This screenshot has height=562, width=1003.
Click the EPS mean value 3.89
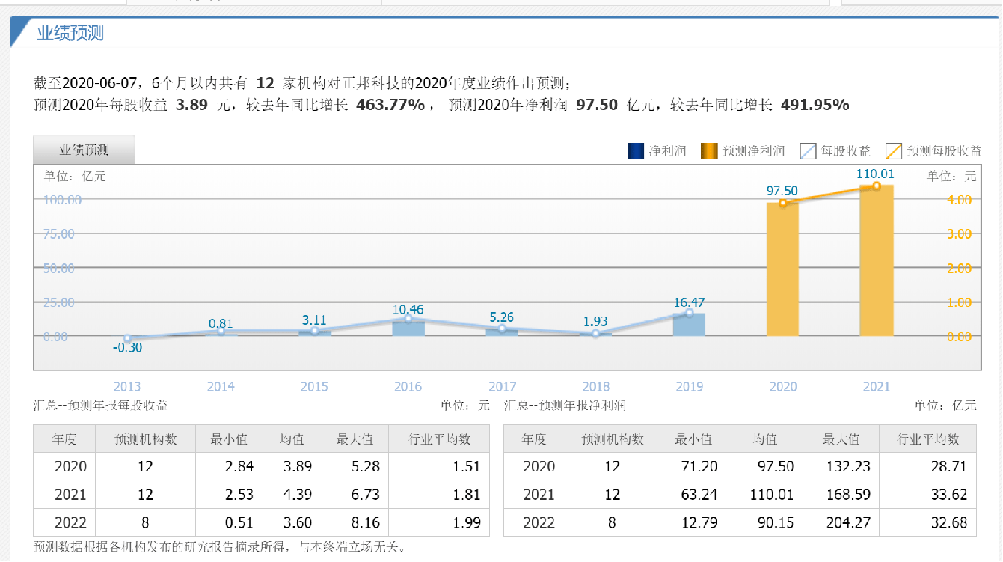297,466
